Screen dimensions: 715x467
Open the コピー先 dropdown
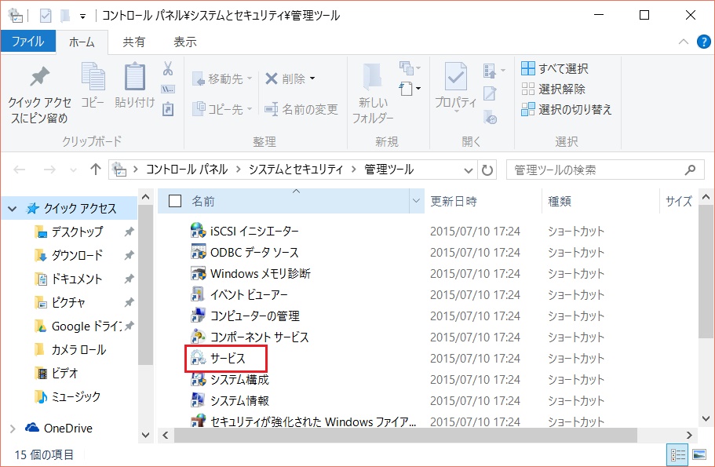(250, 109)
